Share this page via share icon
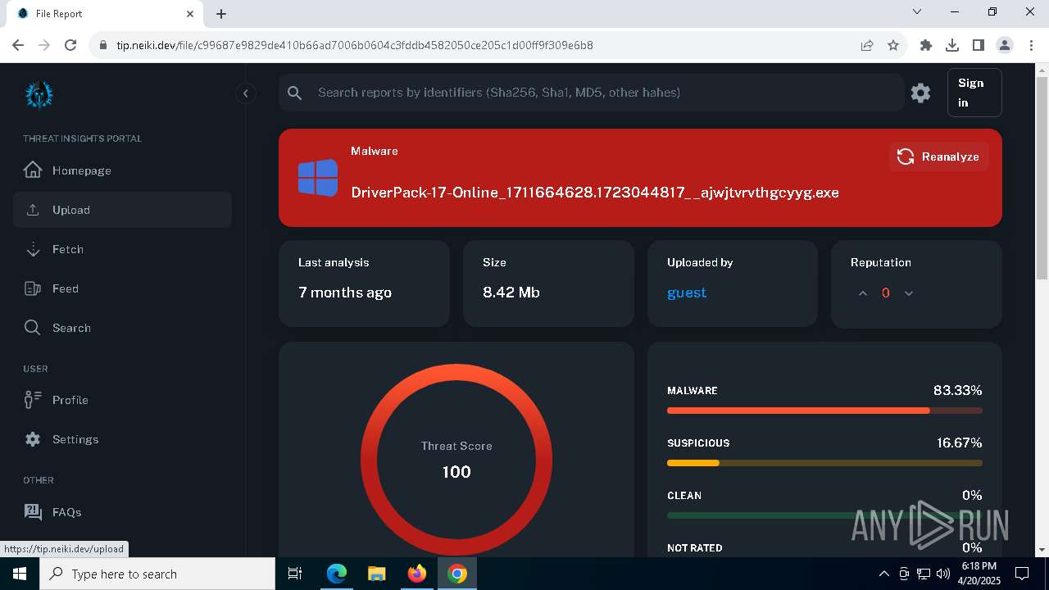 click(867, 45)
